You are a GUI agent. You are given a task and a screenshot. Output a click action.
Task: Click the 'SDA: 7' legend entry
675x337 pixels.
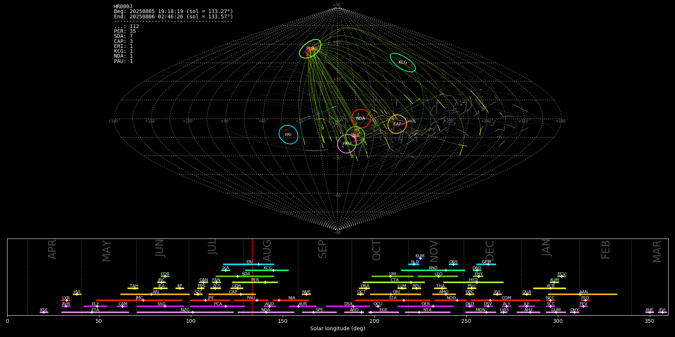pyautogui.click(x=123, y=36)
